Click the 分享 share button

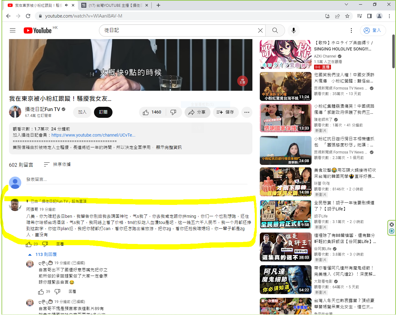198,112
